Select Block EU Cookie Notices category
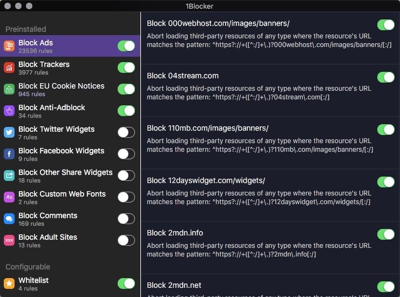400x297 pixels. [x=70, y=89]
